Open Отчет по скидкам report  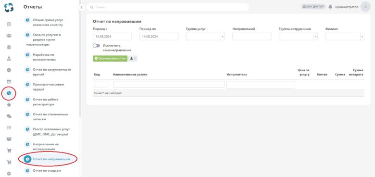(x=43, y=171)
